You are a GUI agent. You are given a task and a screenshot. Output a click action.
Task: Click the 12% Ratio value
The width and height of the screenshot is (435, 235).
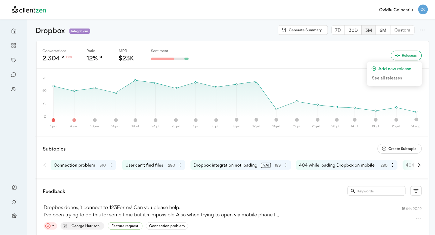(92, 58)
